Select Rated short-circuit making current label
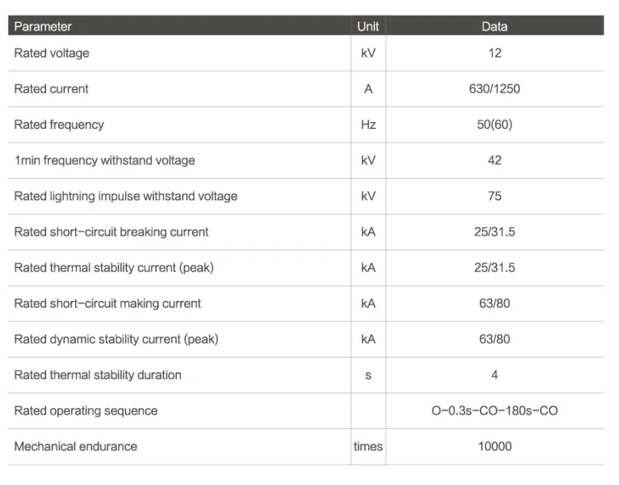This screenshot has width=619, height=485. [x=107, y=303]
